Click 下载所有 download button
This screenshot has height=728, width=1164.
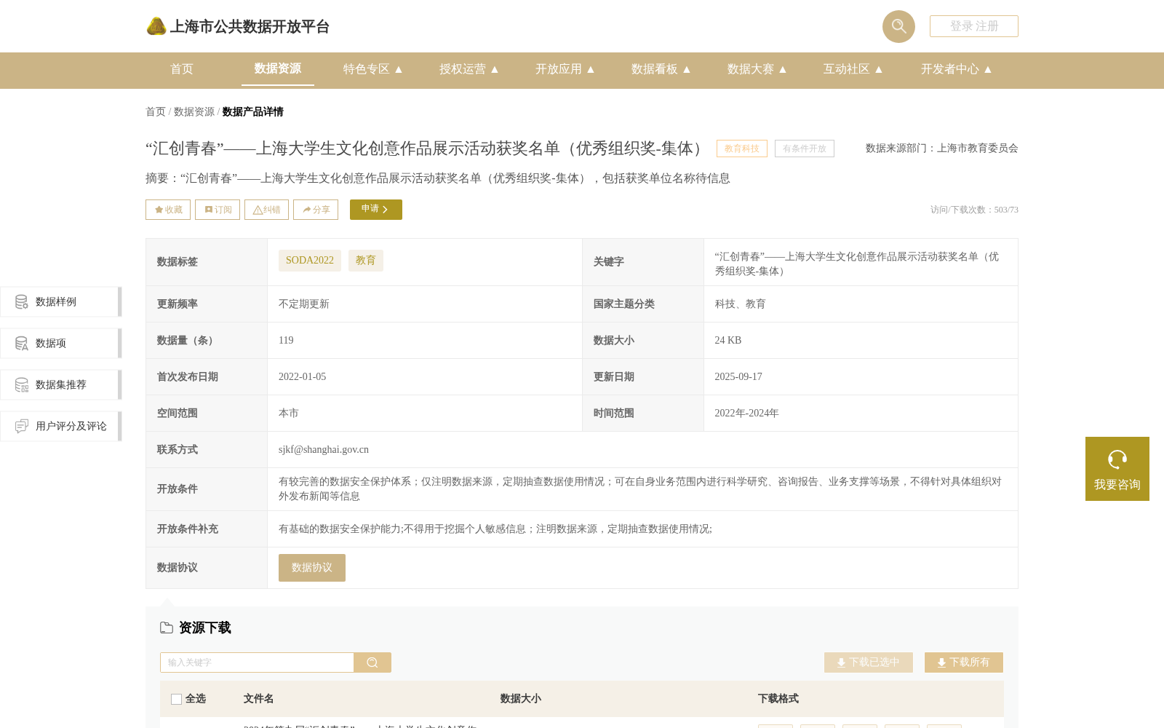964,662
